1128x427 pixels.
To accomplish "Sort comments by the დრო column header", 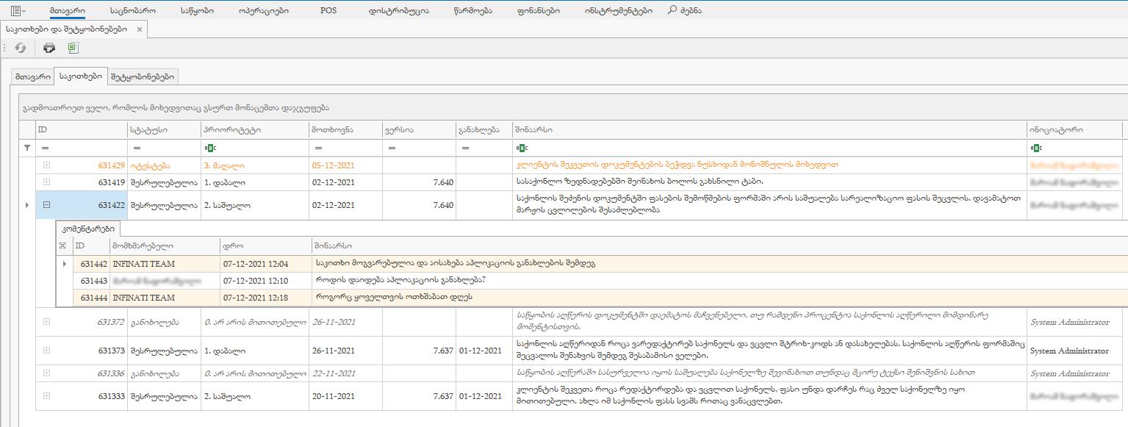I will [265, 245].
